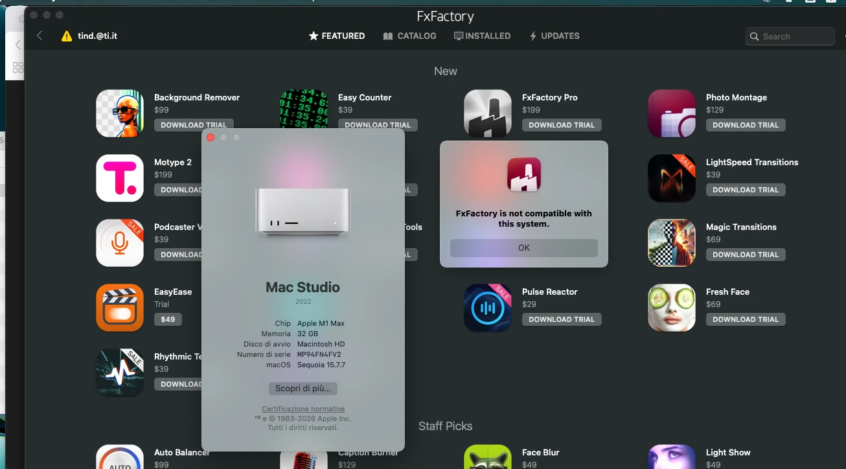The image size is (846, 469).
Task: Open the Pulse Reactor app icon
Action: (x=488, y=308)
